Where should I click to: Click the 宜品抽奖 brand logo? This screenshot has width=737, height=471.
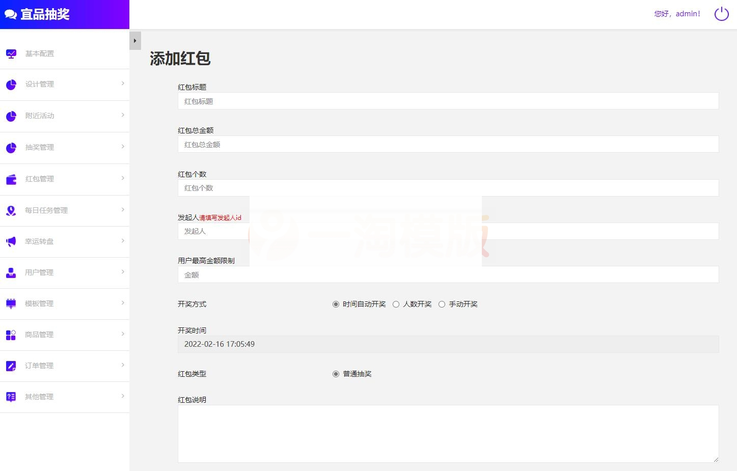coord(38,14)
